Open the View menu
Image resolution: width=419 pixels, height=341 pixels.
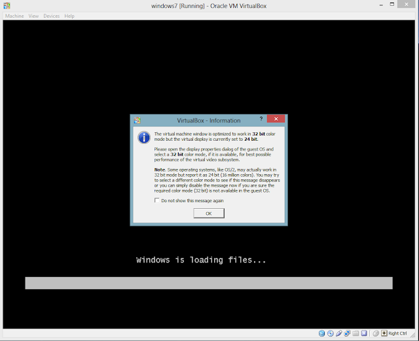(33, 16)
